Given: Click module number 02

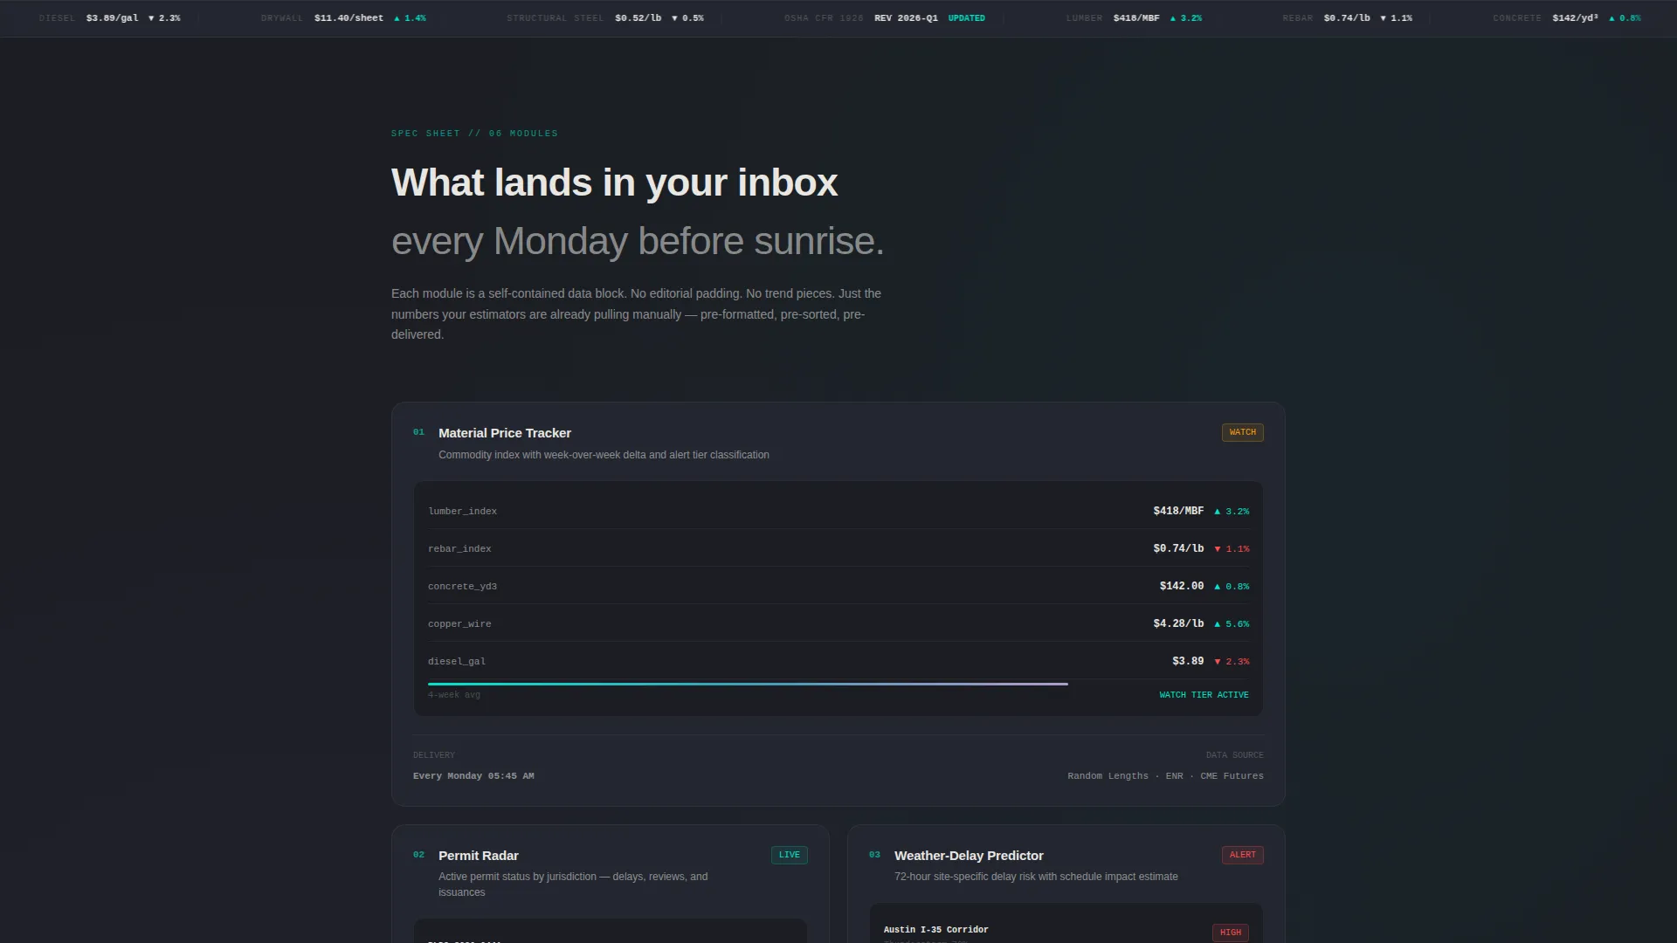Looking at the screenshot, I should pos(418,855).
